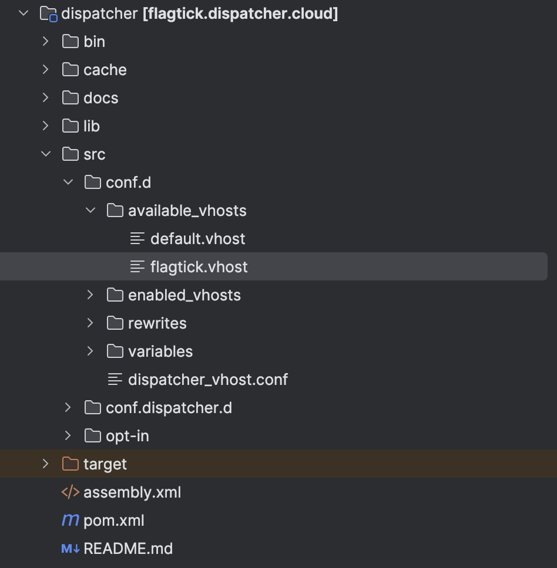Click the text file icon beside default.vhost

(137, 239)
